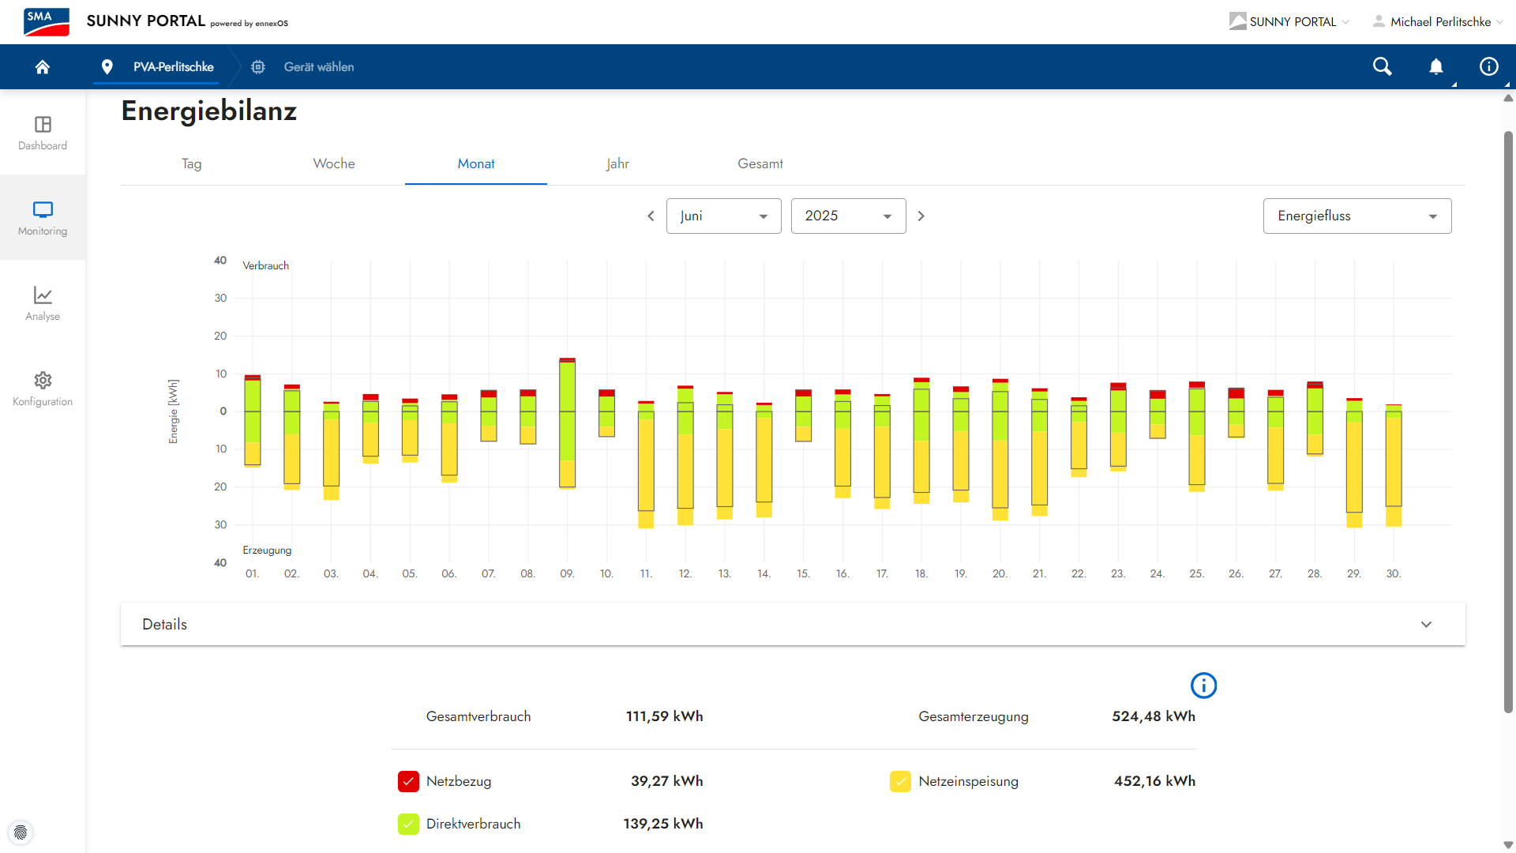This screenshot has height=853, width=1516.
Task: Open Dashboard in the sidebar
Action: [43, 133]
